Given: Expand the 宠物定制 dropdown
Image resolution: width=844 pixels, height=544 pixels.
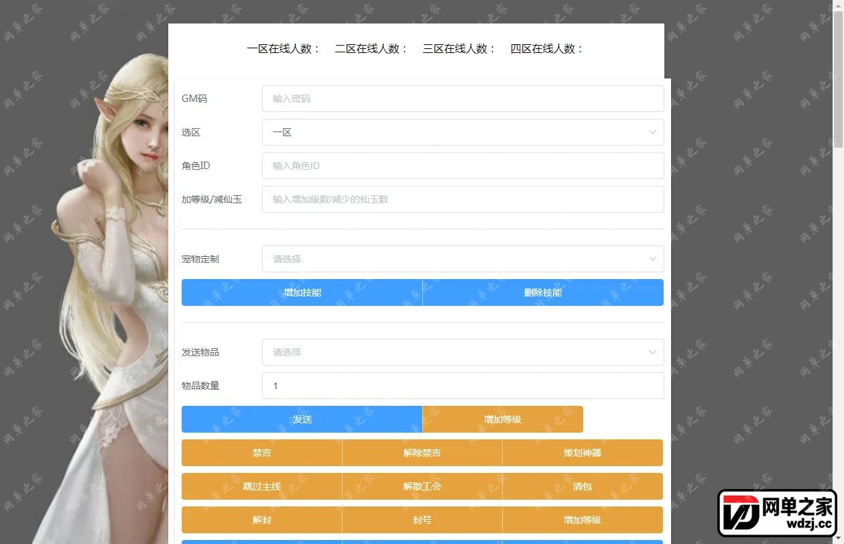Looking at the screenshot, I should pos(463,259).
